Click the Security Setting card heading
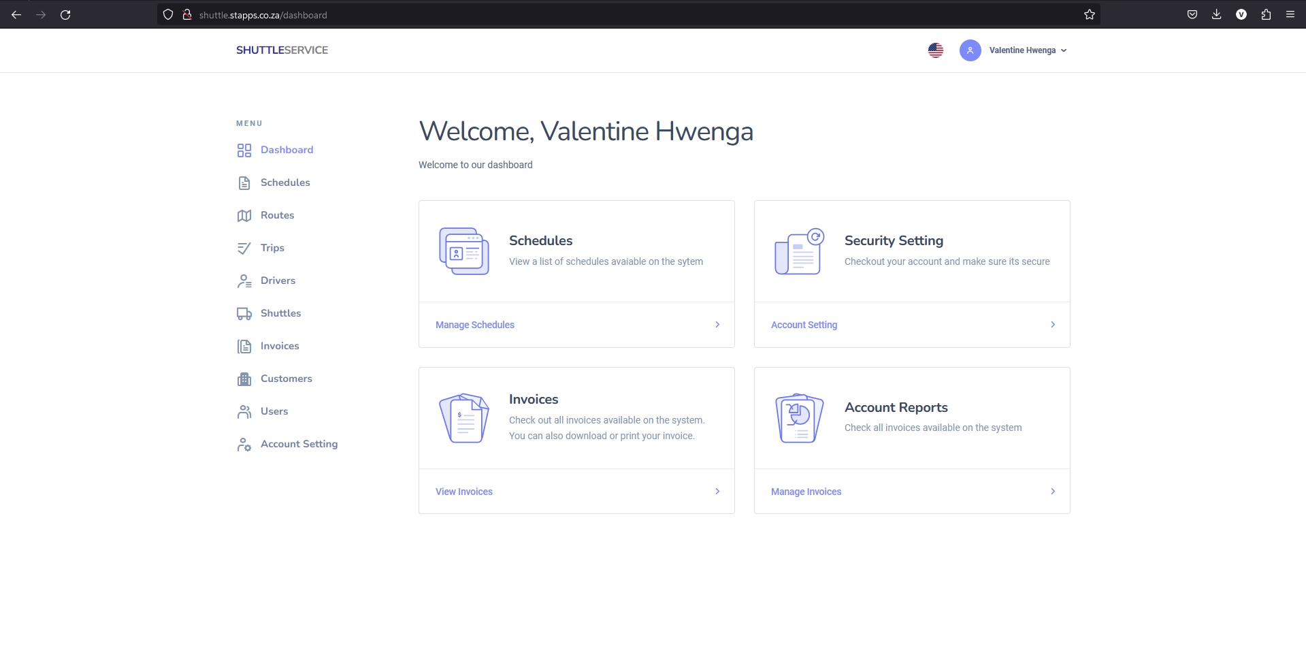 coord(894,240)
